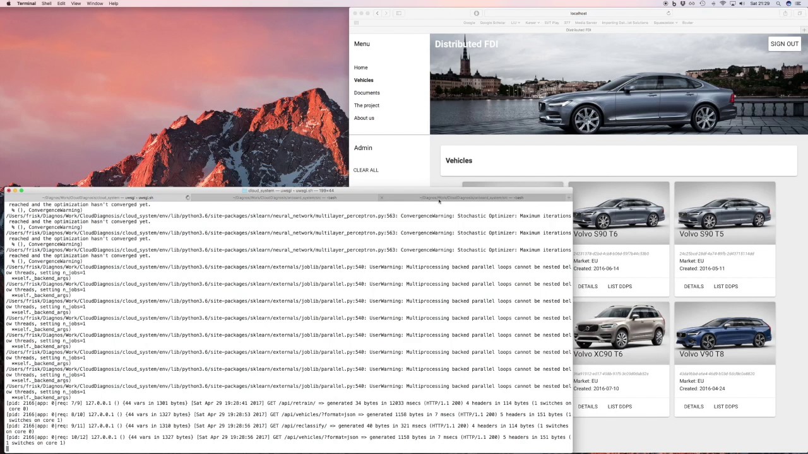Open the View menu
808x454 pixels.
pos(76,4)
